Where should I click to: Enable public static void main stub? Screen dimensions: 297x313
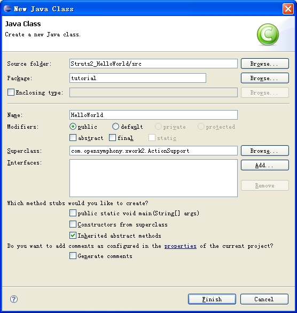click(73, 213)
